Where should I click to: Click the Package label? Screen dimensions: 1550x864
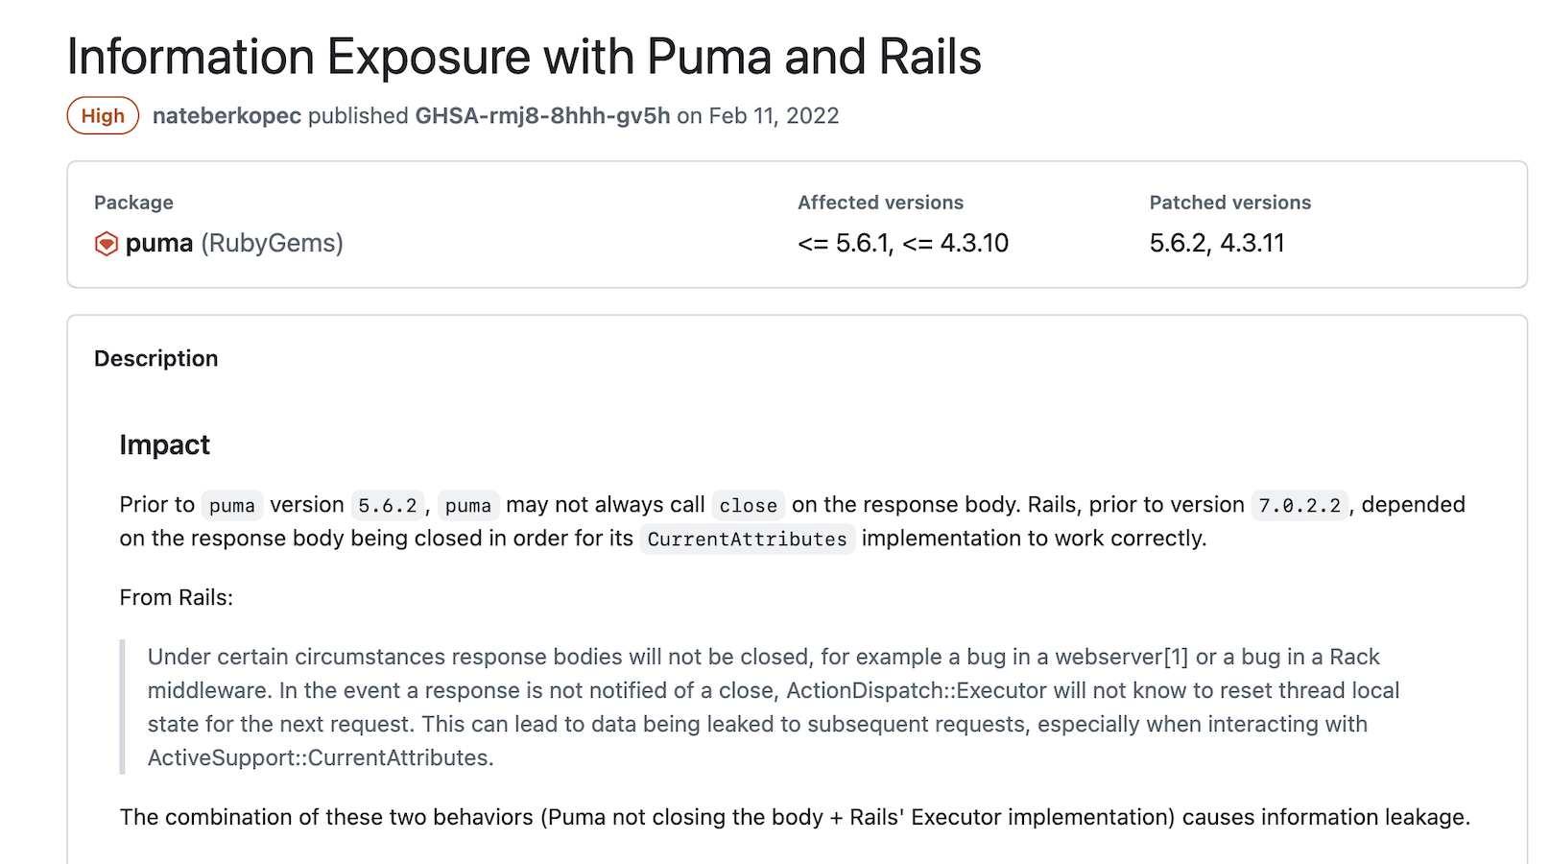133,203
